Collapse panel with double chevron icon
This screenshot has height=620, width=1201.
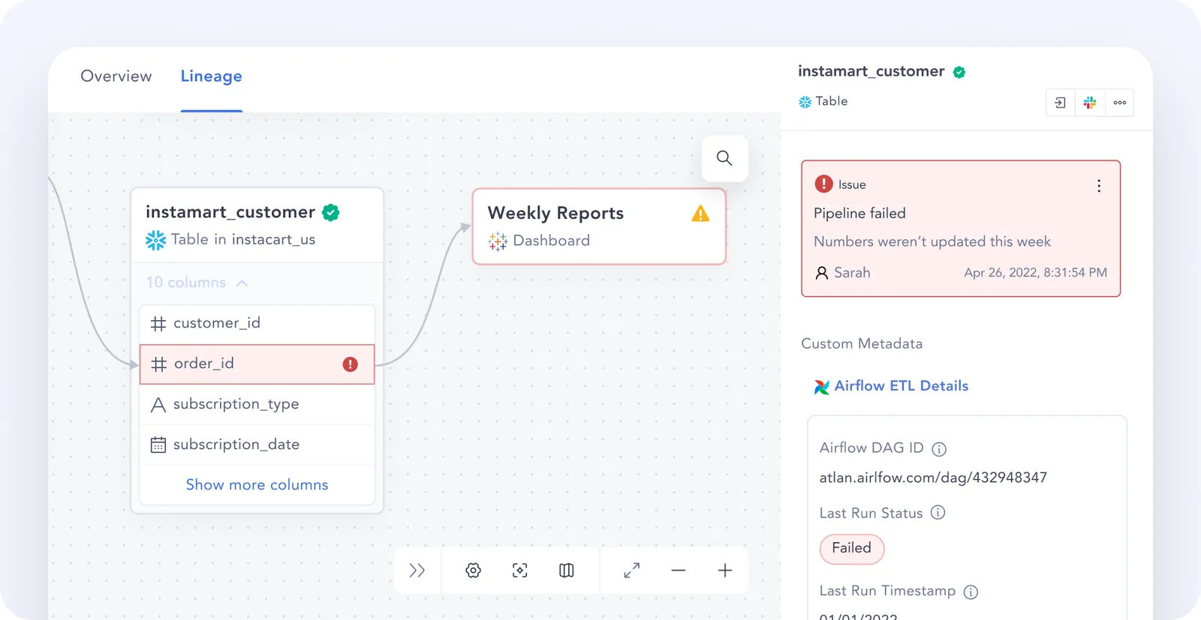pyautogui.click(x=417, y=571)
